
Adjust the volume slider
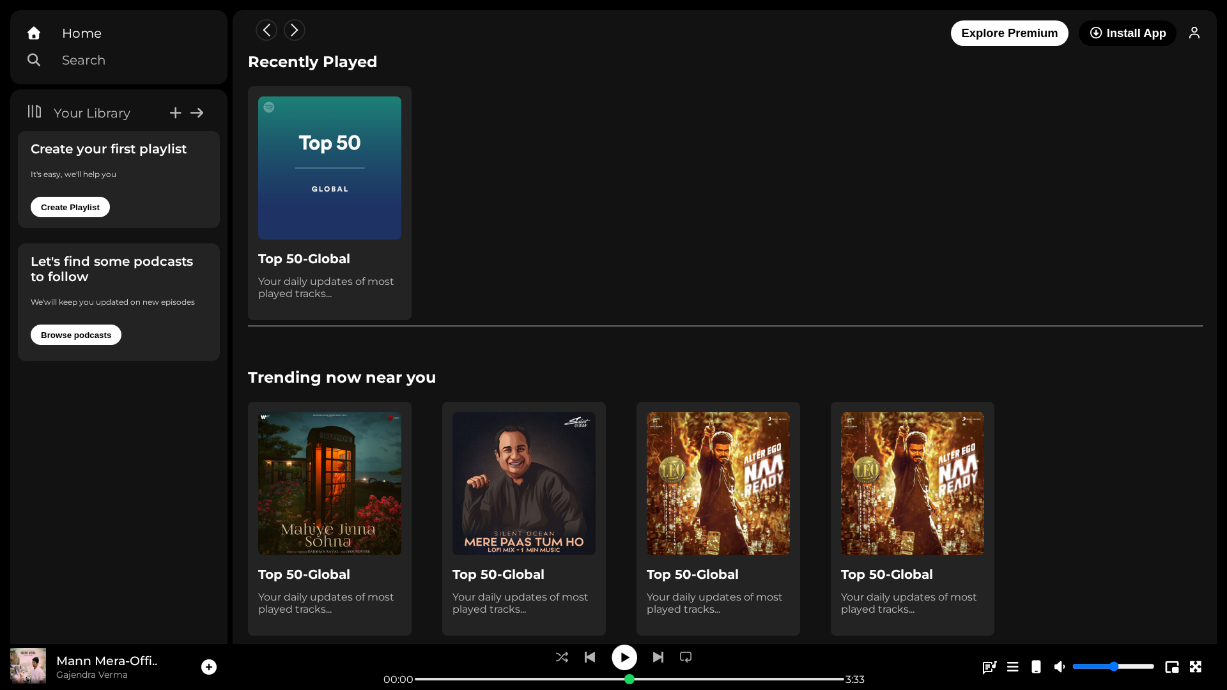coord(1113,666)
